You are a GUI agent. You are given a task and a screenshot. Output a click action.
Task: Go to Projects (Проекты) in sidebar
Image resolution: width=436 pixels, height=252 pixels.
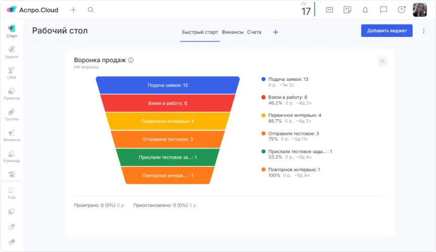(x=11, y=93)
